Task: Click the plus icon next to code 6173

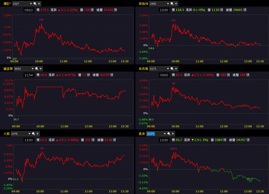Action: pos(176,69)
